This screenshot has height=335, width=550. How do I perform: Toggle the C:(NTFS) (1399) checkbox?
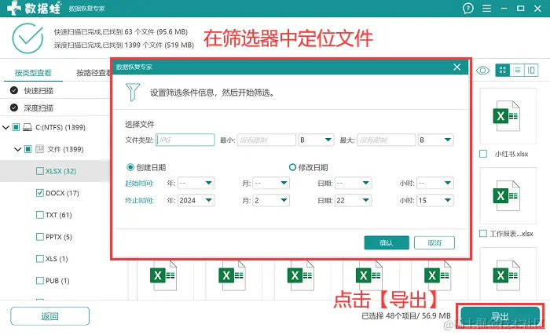pos(16,127)
